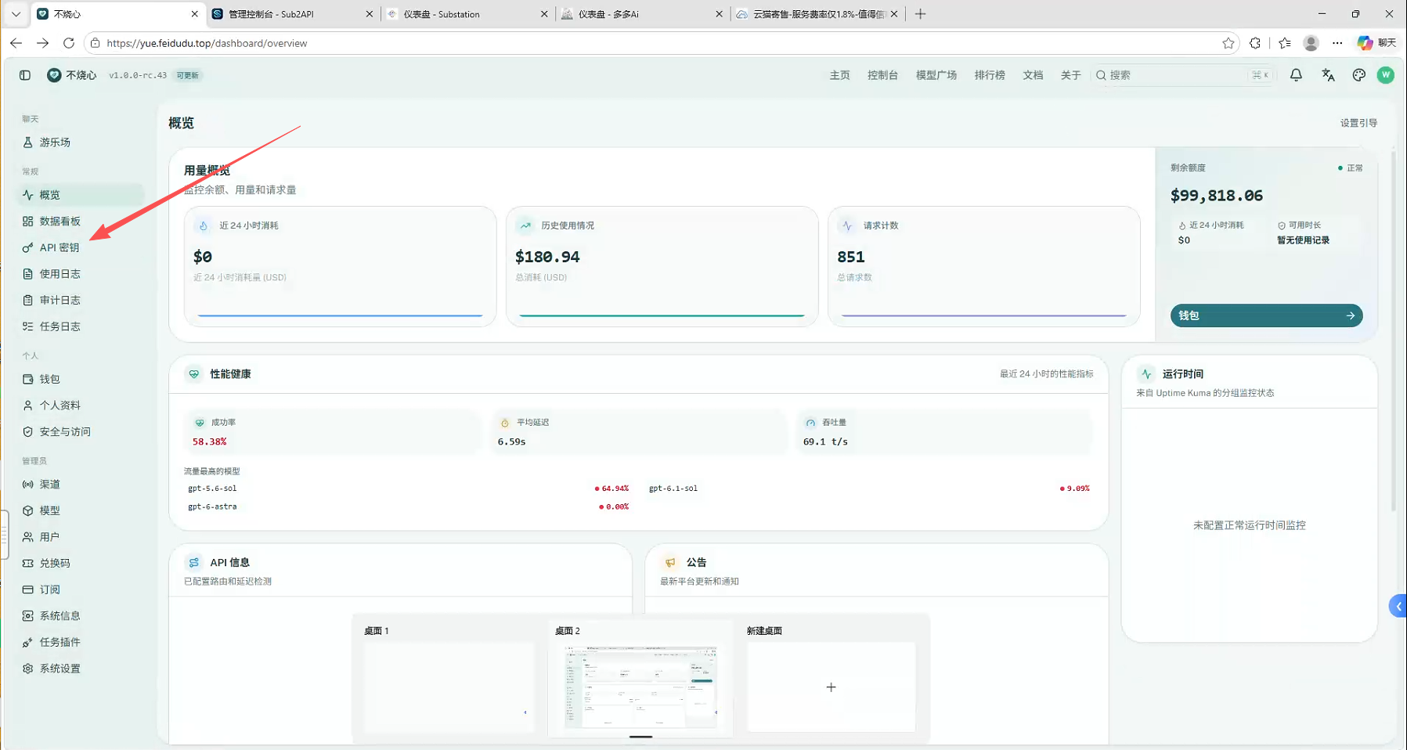Open the green W user avatar
The height and width of the screenshot is (750, 1407).
point(1385,75)
